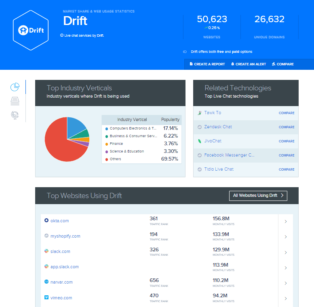Select the globe sidebar icon
Viewport: 314px width, 307px height.
(15, 115)
